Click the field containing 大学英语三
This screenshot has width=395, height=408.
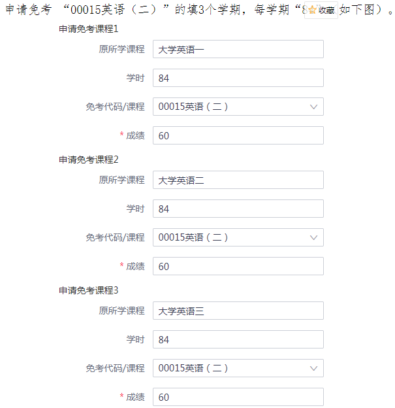click(x=238, y=311)
